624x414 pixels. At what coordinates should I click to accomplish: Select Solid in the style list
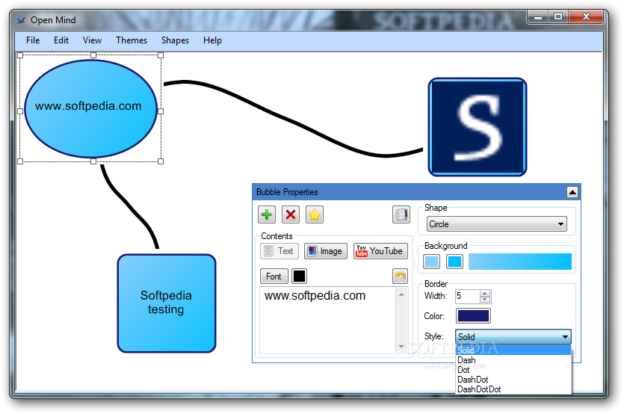pyautogui.click(x=513, y=350)
